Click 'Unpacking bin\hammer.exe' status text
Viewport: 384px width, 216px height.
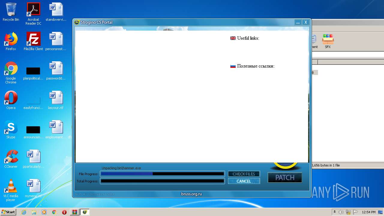[121, 168]
